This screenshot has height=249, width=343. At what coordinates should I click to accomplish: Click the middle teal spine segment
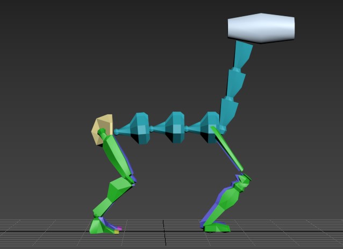(174, 127)
